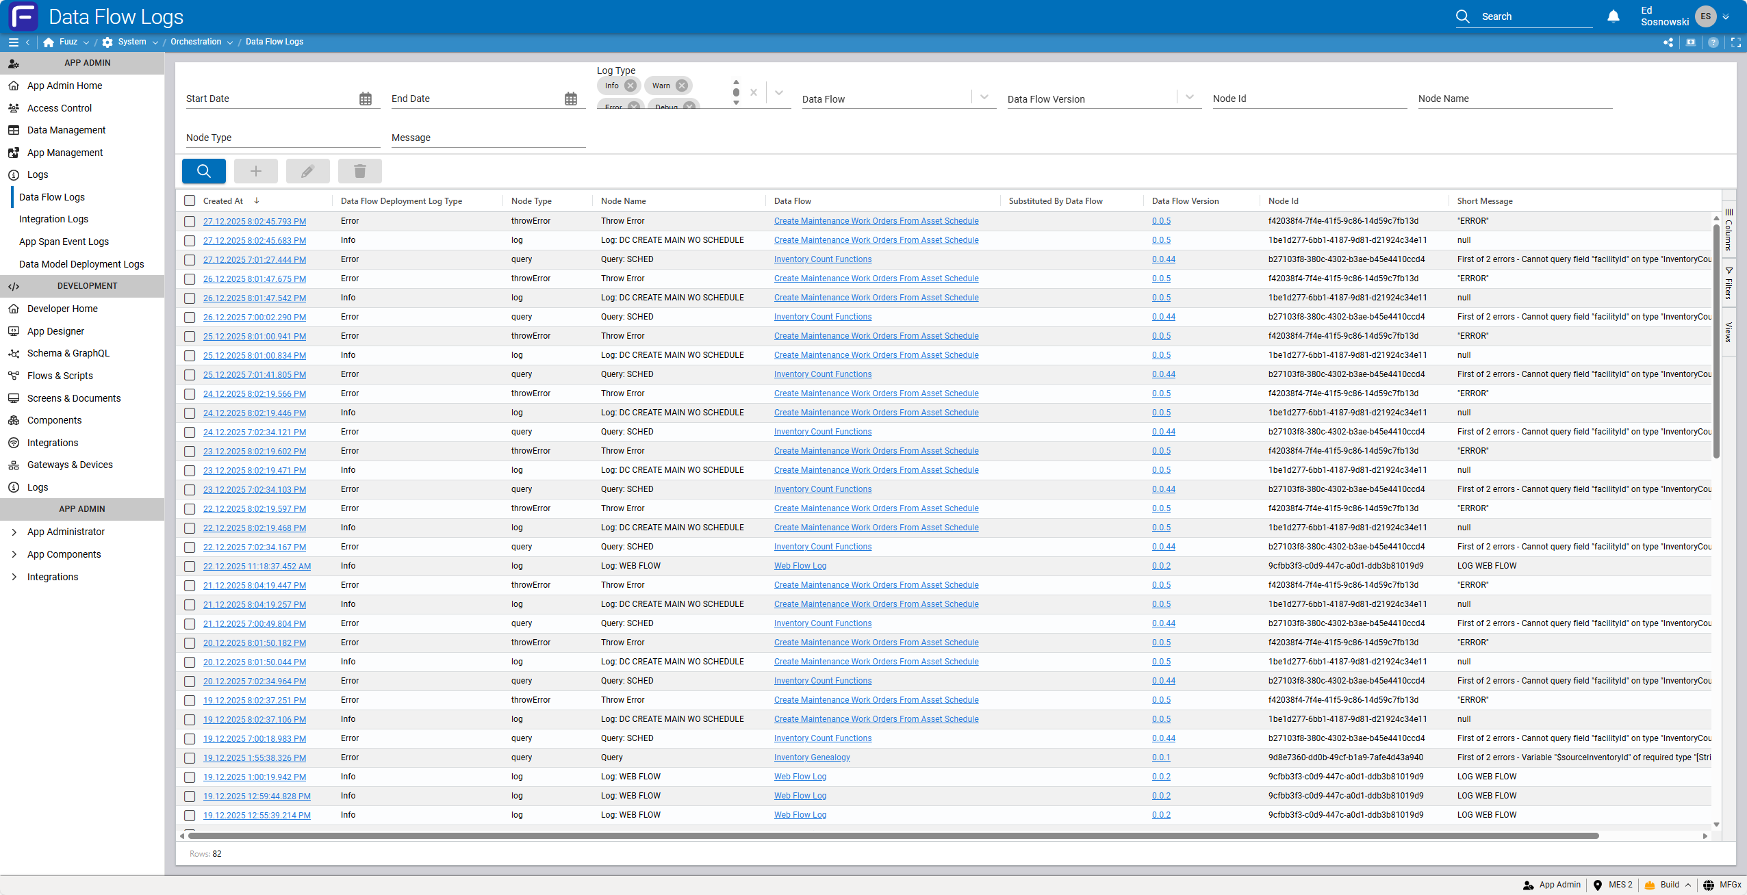Expand the Log Type dropdown arrow
Viewport: 1747px width, 895px height.
[x=779, y=92]
